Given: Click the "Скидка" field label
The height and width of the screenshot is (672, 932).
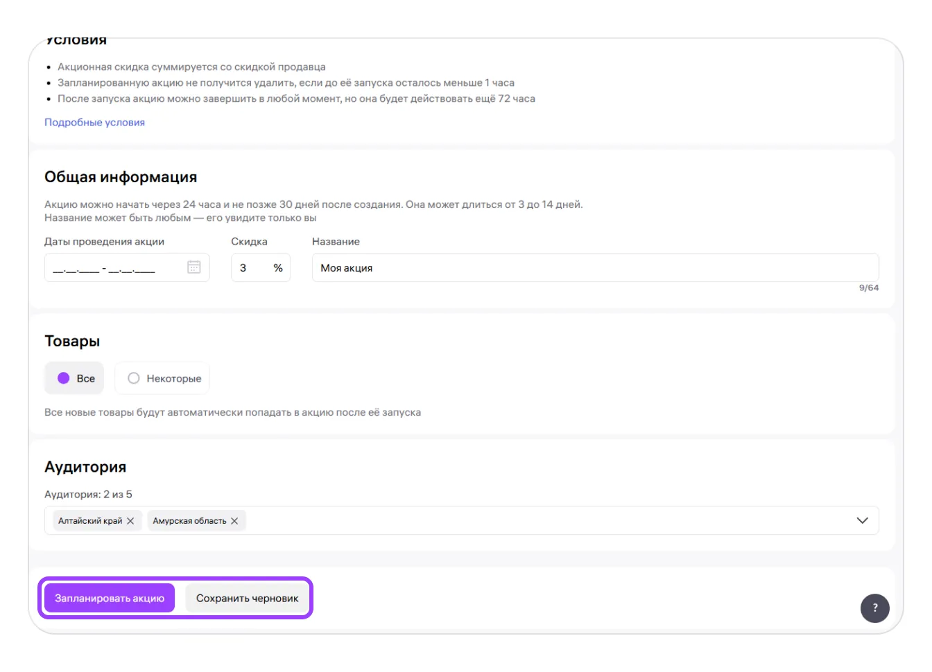Looking at the screenshot, I should coord(249,242).
